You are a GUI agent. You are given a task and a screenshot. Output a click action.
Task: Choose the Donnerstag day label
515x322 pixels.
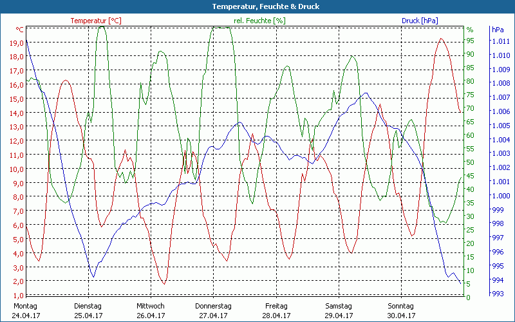(213, 306)
